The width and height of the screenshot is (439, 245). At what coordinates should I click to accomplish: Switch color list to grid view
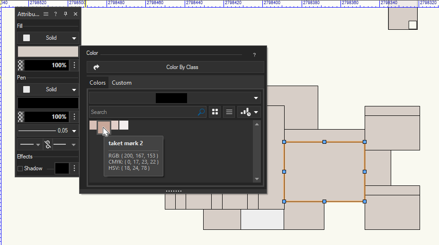[215, 112]
